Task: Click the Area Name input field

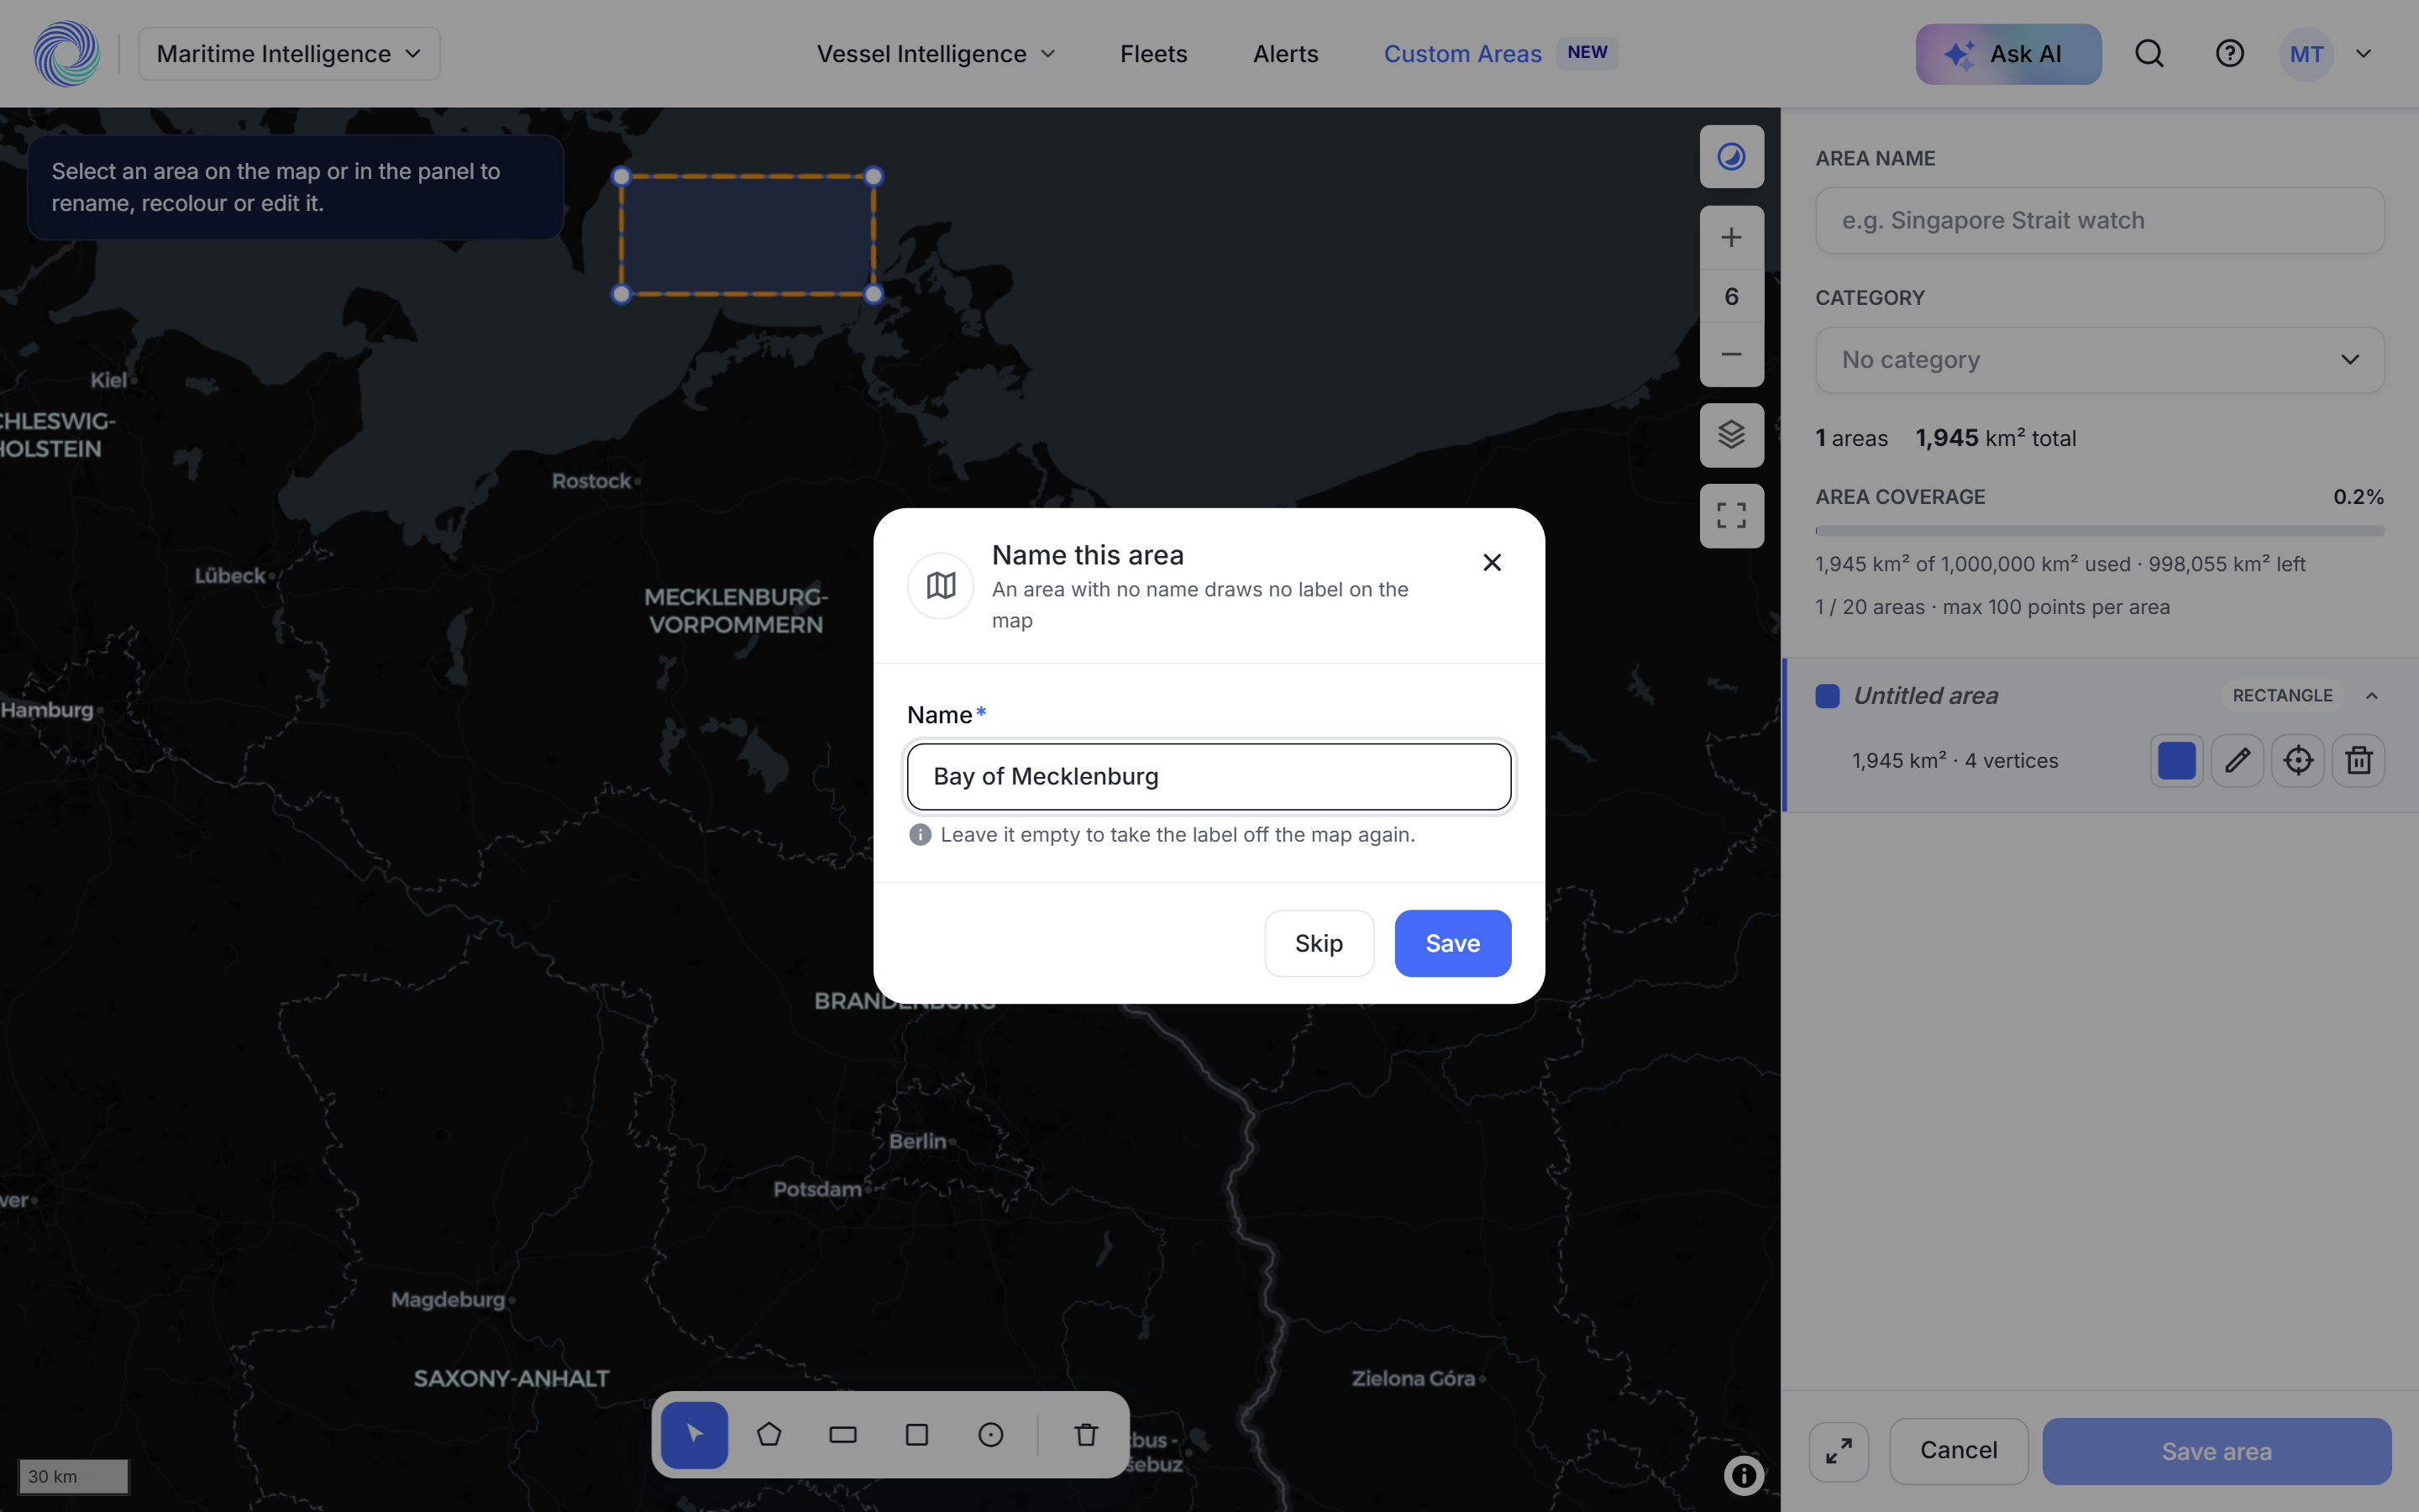Action: [x=2099, y=220]
